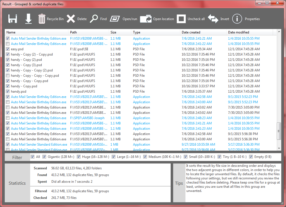
Task: Toggle the Large (1~16 M-) filter
Action: tap(113, 157)
